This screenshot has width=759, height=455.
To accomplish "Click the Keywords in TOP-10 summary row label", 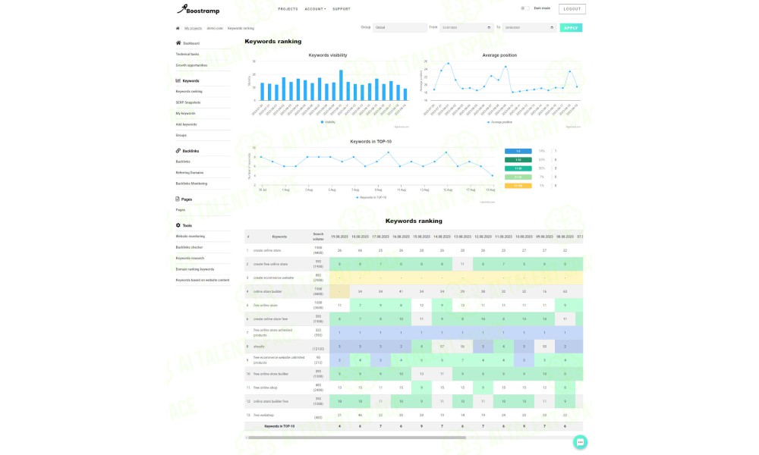I will [279, 426].
